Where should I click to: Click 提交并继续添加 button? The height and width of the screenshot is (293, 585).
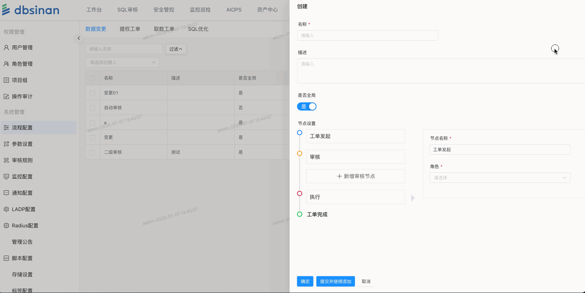[335, 282]
